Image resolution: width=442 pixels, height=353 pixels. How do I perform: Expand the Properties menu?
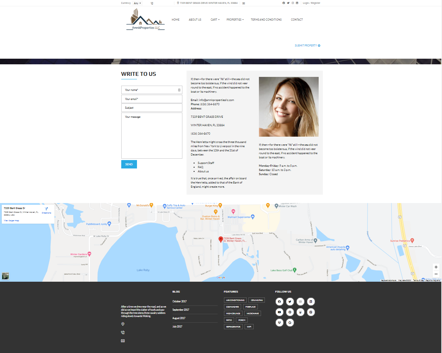(x=235, y=20)
